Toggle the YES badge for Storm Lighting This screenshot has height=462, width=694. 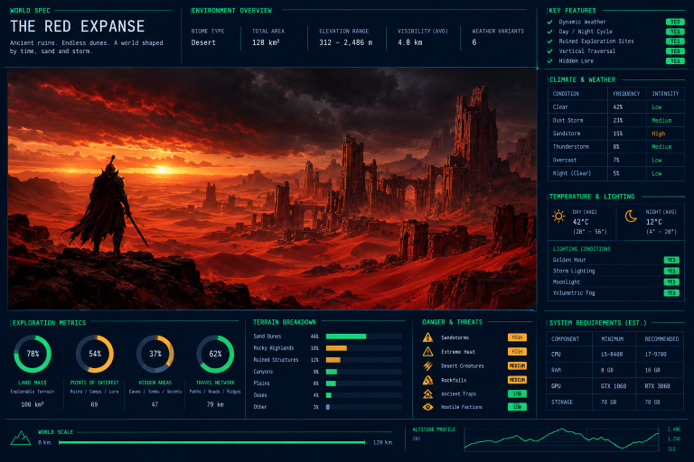tap(671, 271)
